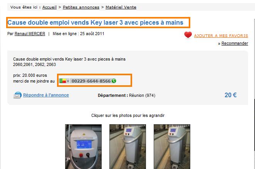Screen dimensions: 255x169
Task: Open the Accueil breadcrumb link
Action: pyautogui.click(x=49, y=7)
